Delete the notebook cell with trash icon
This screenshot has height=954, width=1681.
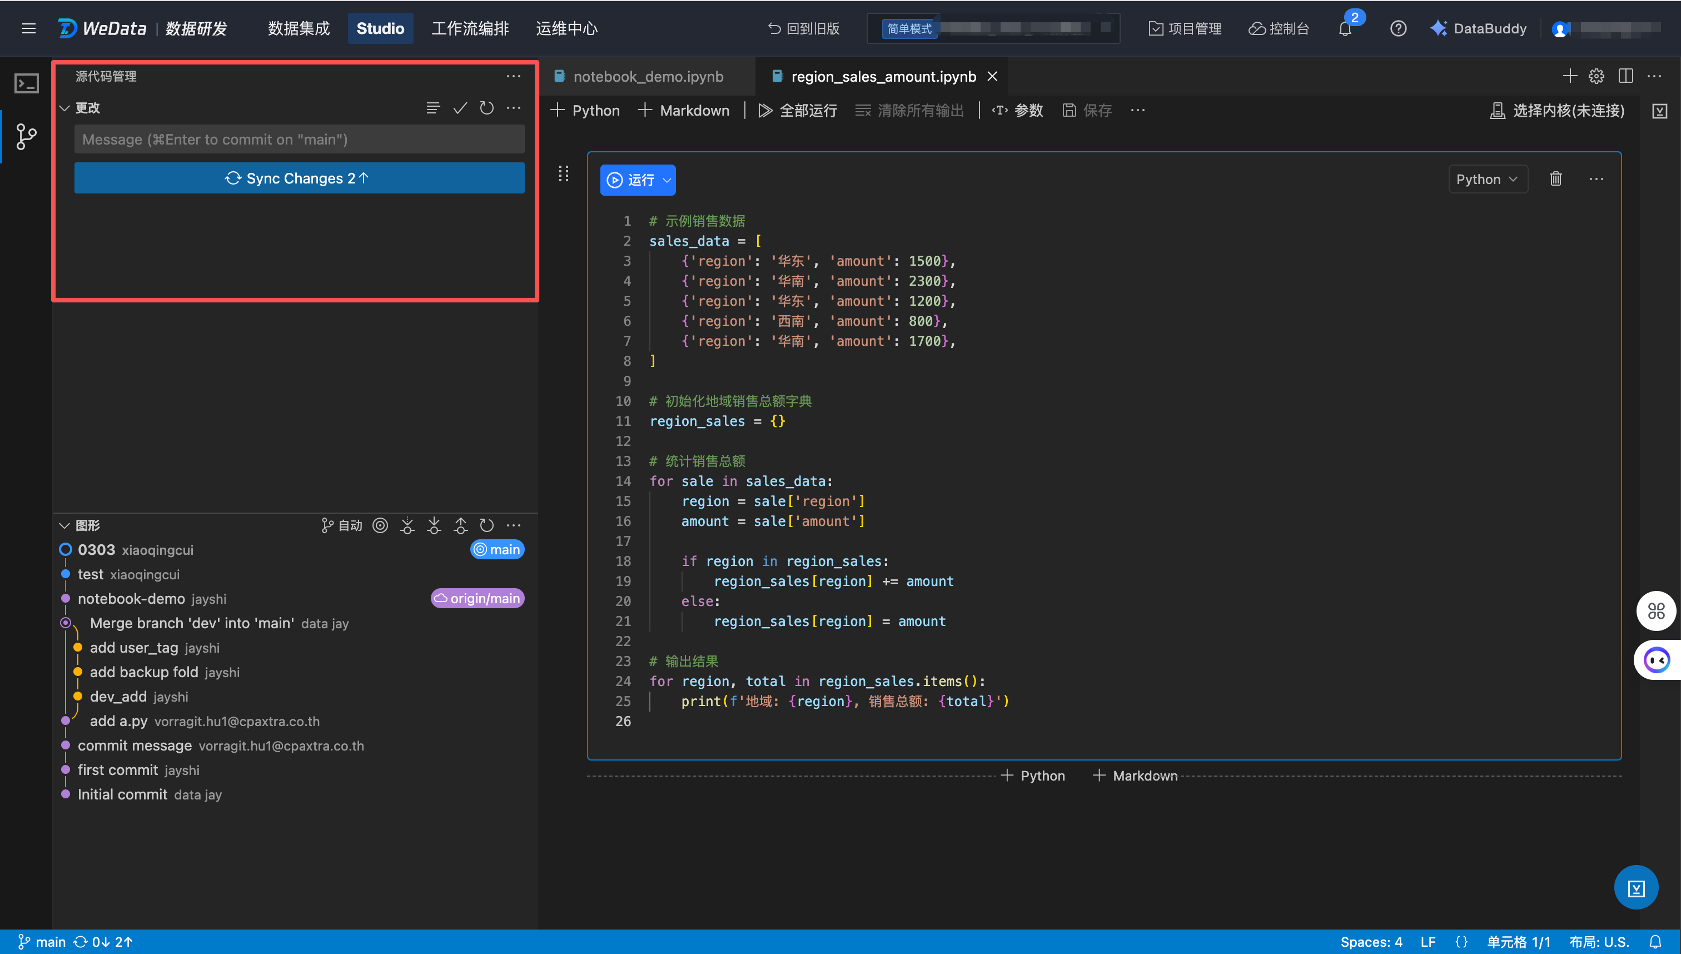1555,179
